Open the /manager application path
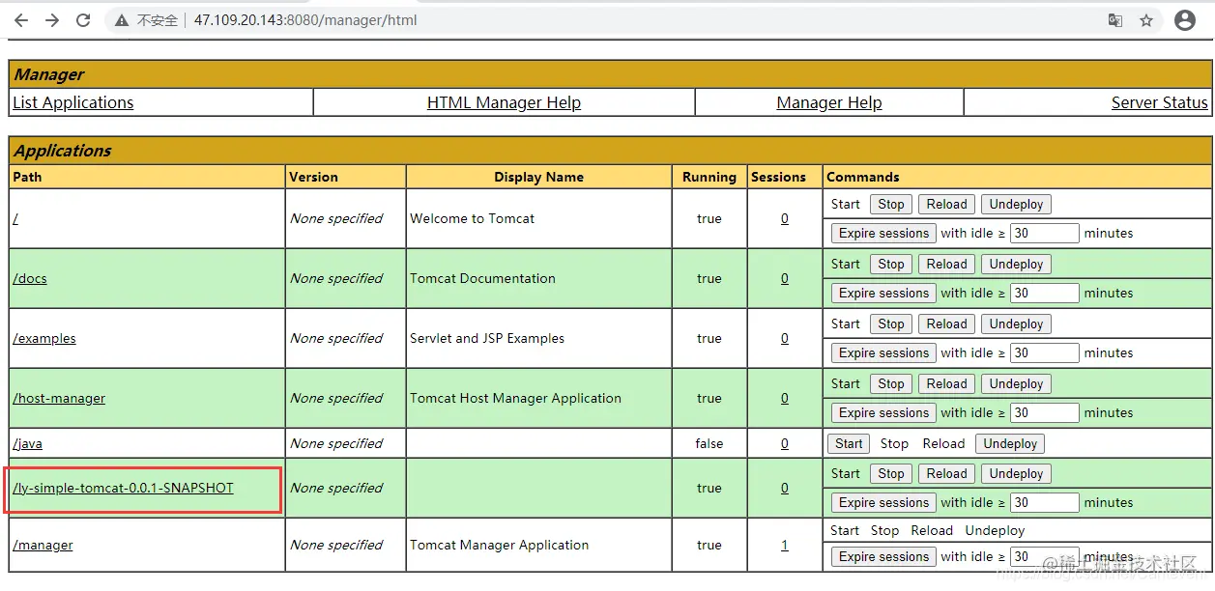Viewport: 1215px width, 591px height. pos(43,545)
